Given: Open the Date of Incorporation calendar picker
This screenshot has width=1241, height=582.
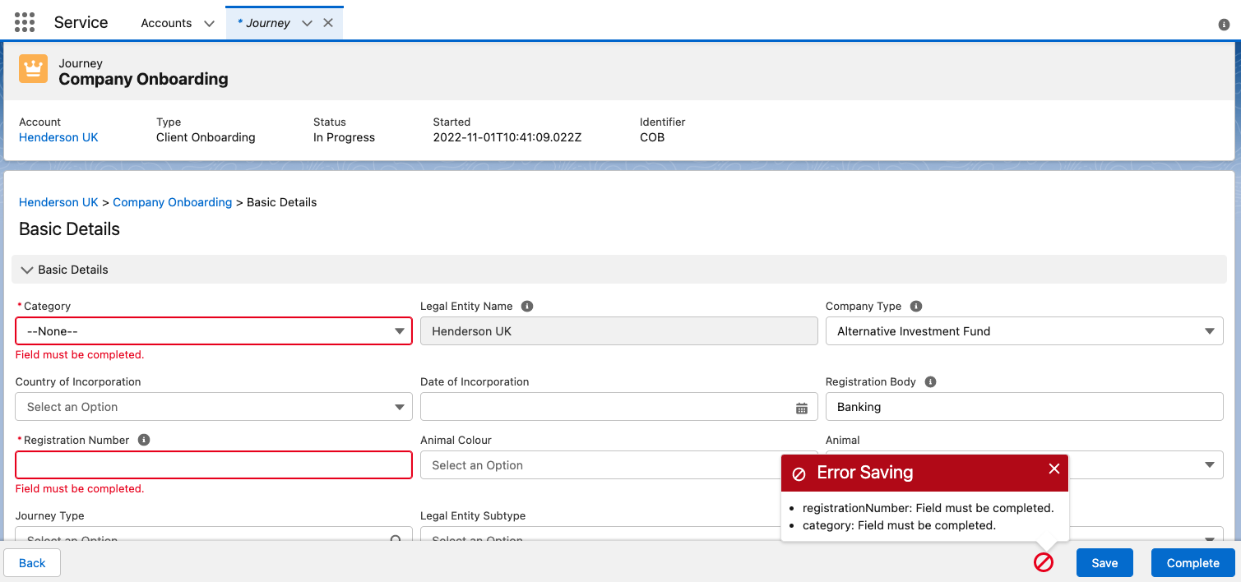Looking at the screenshot, I should pyautogui.click(x=801, y=408).
